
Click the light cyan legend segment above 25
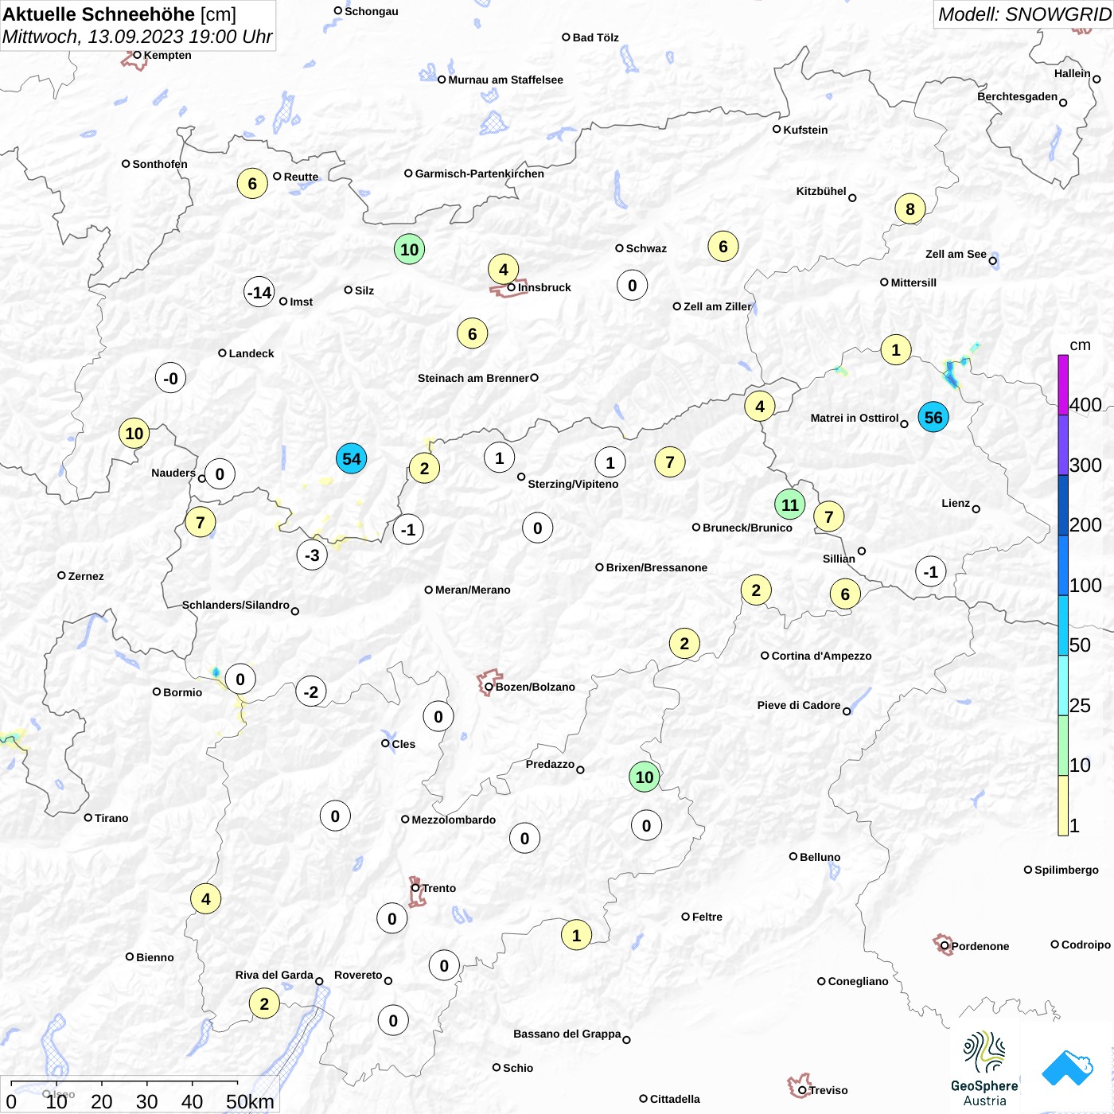tap(1063, 685)
